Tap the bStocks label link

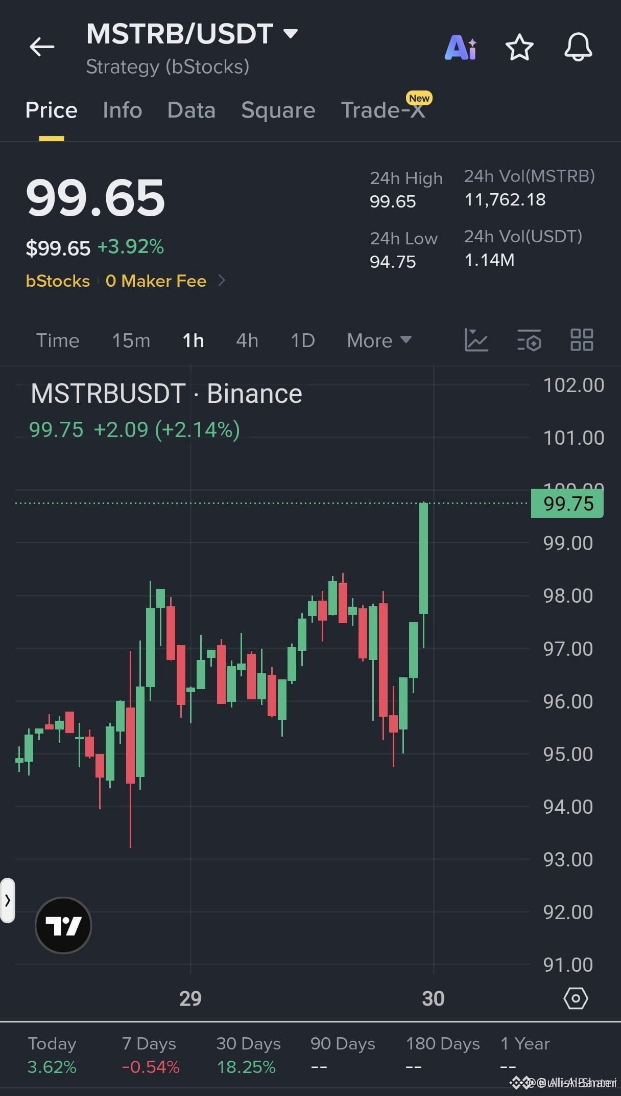(58, 281)
